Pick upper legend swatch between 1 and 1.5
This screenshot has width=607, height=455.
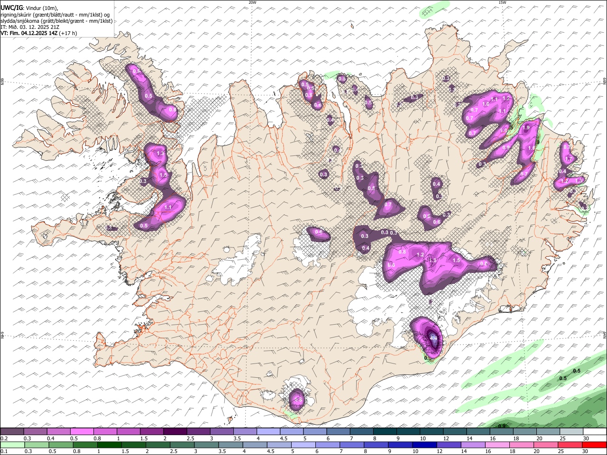(x=129, y=432)
